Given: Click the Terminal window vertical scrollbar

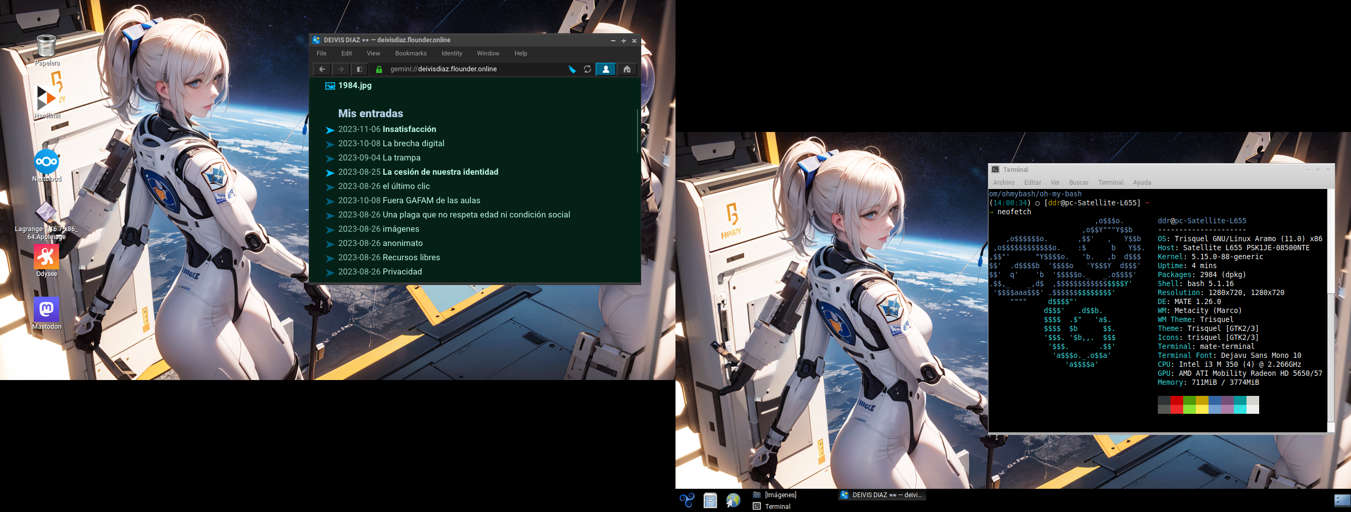Looking at the screenshot, I should 1331,358.
